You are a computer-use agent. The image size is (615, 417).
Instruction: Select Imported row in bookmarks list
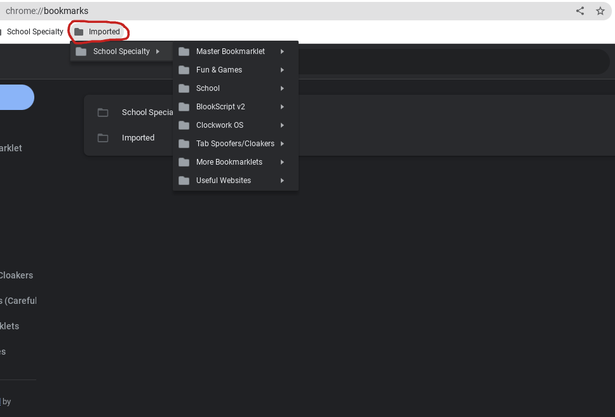point(349,138)
